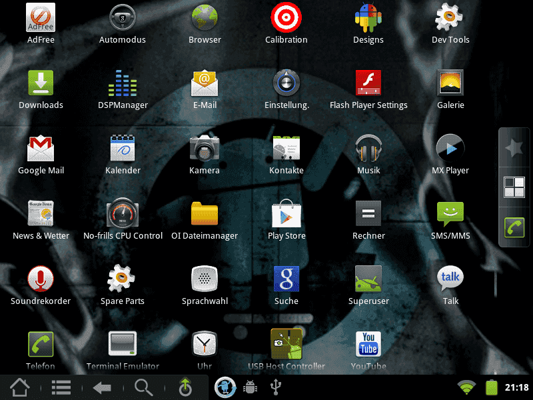Tap the green power arrow navigation button
Screen dimensions: 533x400
tap(185, 387)
